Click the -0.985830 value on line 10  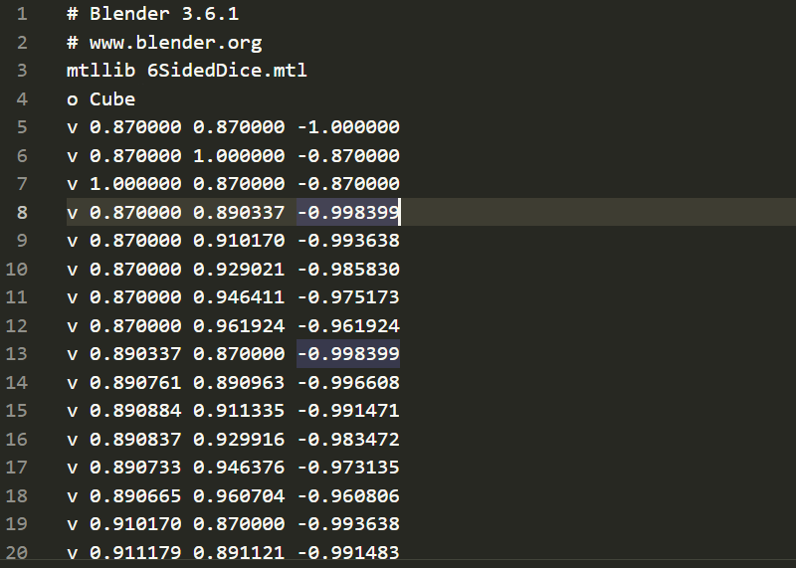coord(347,269)
